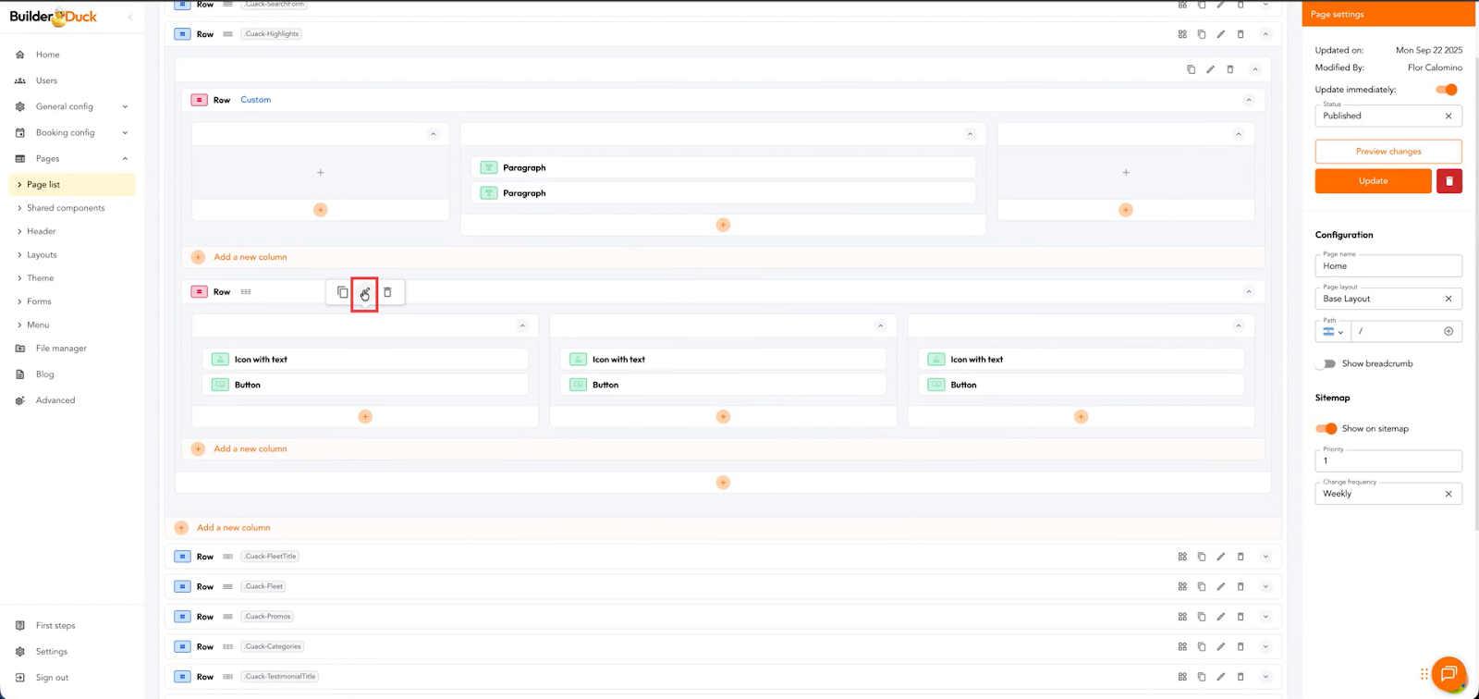Delete the Cuack-Highlights row

1241,34
